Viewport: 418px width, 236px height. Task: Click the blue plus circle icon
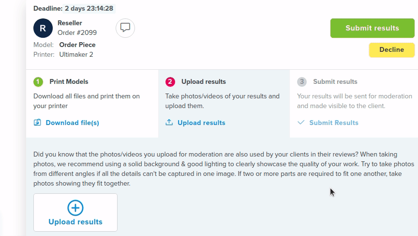pos(75,208)
